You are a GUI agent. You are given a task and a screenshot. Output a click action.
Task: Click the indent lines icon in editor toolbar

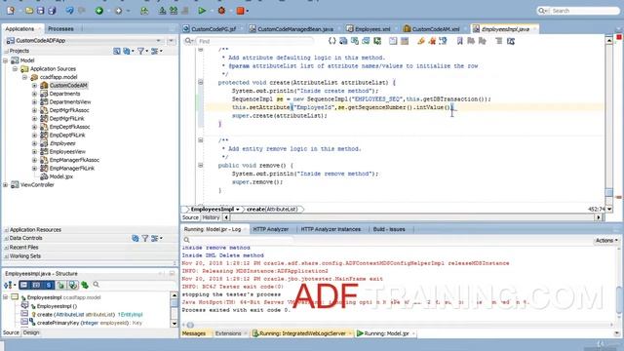click(498, 41)
